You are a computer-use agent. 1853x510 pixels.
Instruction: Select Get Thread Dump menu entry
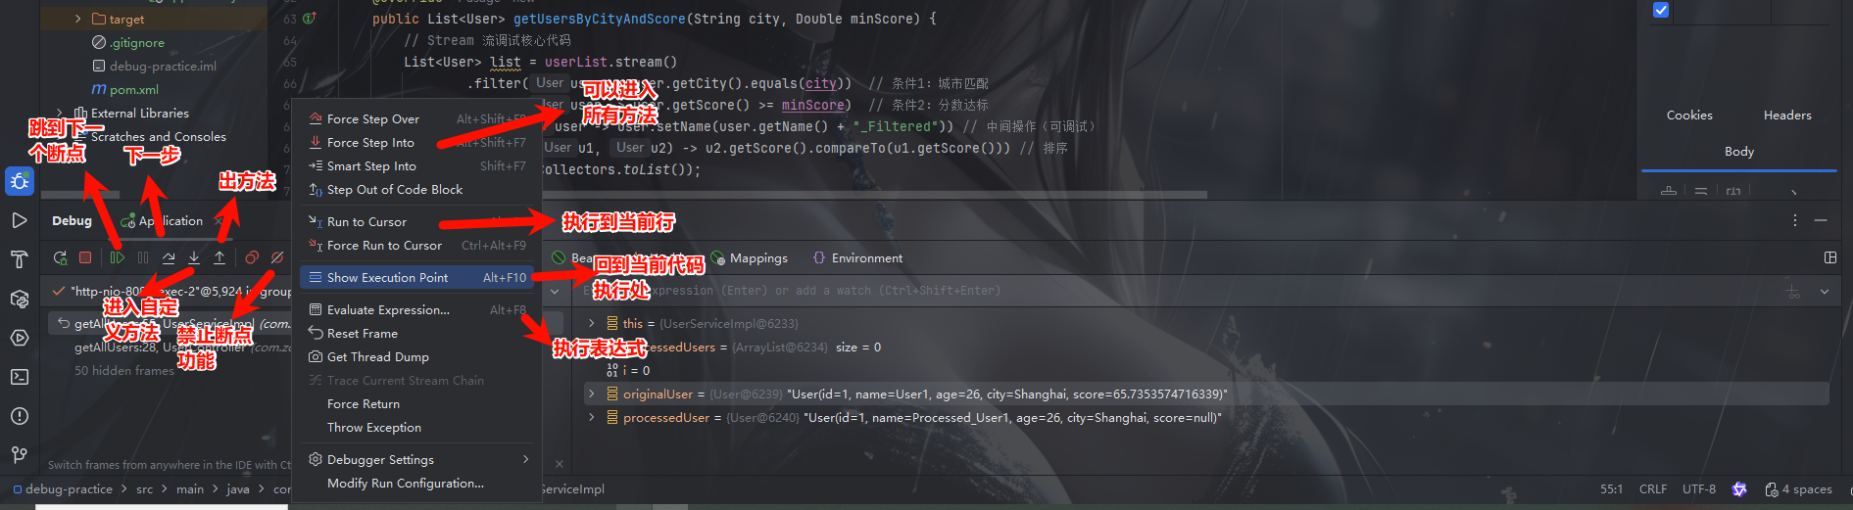pos(416,356)
